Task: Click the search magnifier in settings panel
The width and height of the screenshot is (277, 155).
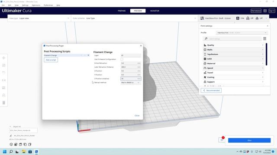Action: tap(206, 39)
